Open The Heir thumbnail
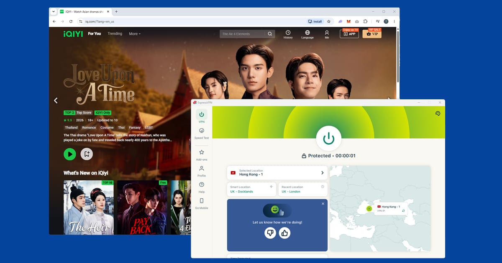Image resolution: width=502 pixels, height=263 pixels. coord(88,207)
